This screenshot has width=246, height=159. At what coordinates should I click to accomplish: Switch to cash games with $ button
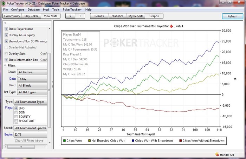(x=70, y=16)
